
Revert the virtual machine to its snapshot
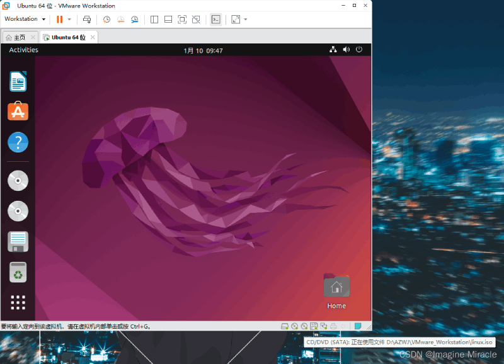tap(120, 20)
